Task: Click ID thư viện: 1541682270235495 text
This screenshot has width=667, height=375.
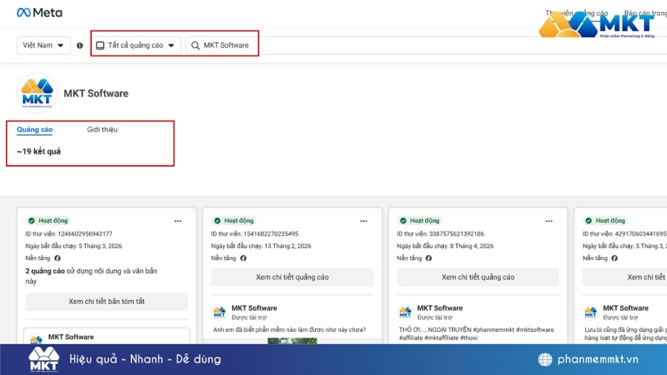Action: pos(255,234)
